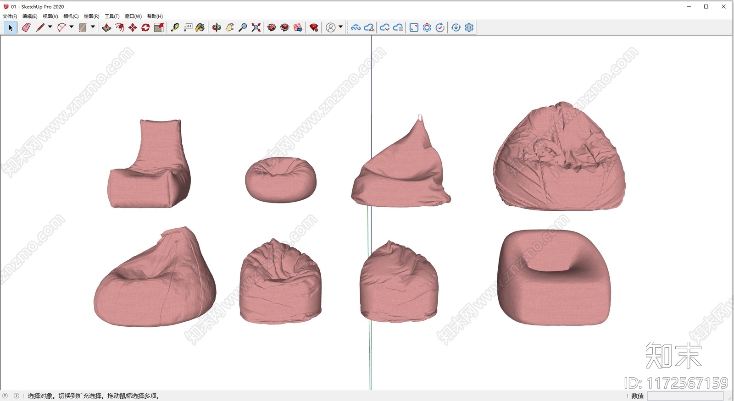Click the status bar info icon

(x=17, y=396)
